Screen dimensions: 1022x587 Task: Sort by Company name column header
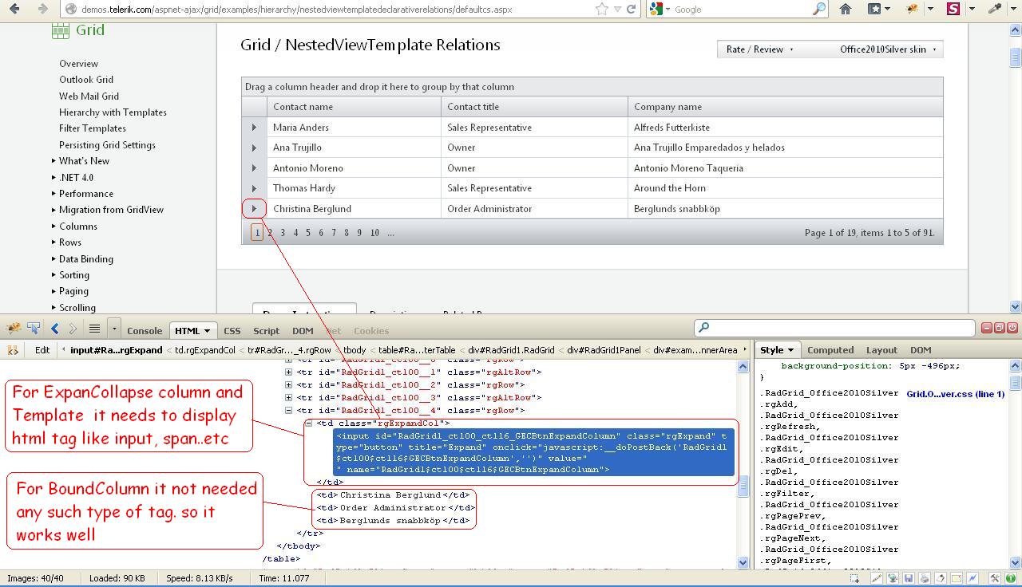pos(667,107)
